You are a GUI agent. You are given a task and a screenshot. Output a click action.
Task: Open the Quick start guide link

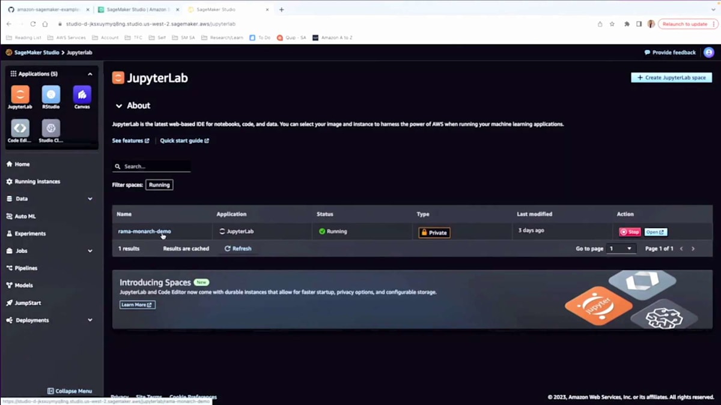pos(184,140)
